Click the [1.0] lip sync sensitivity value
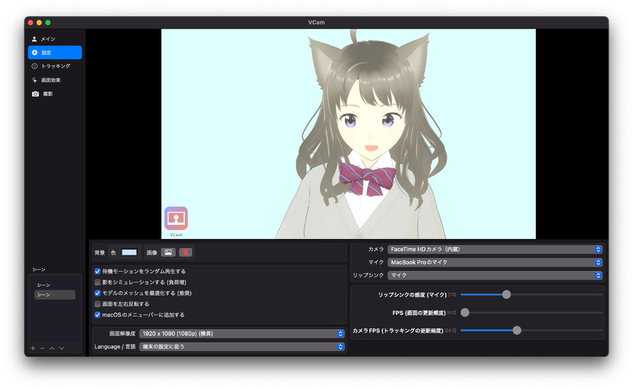Image resolution: width=633 pixels, height=389 pixels. [452, 295]
